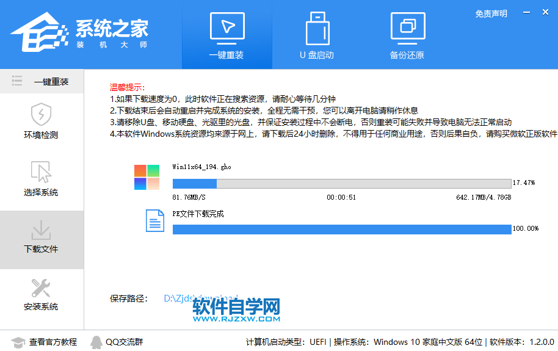This screenshot has height=351, width=558.
Task: Click the 642.17MB/4.78GB size text
Action: [484, 197]
